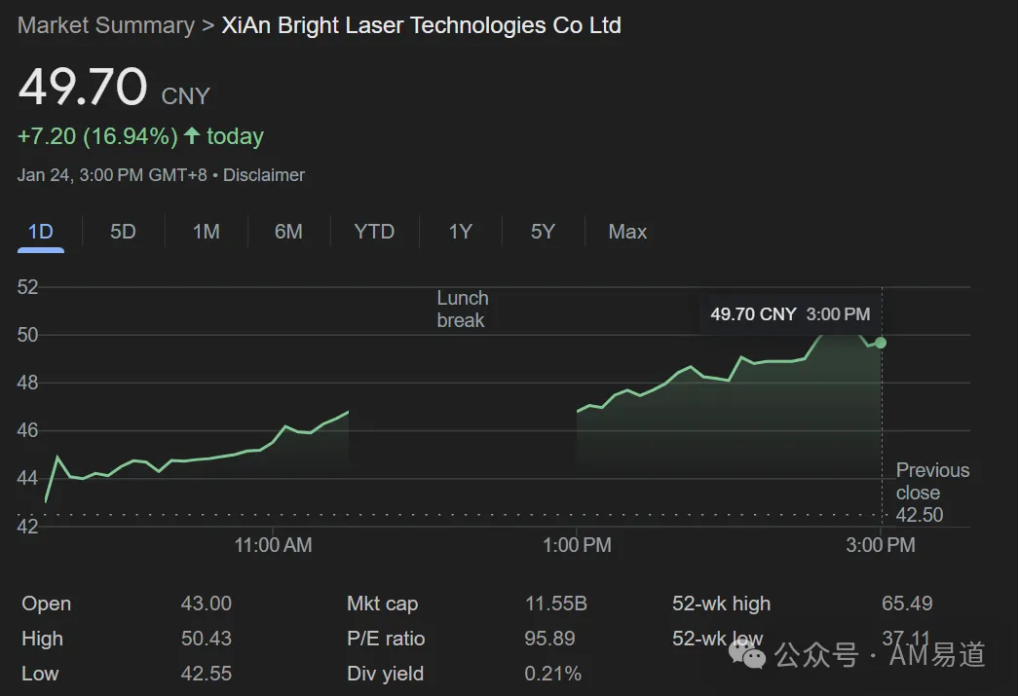
Task: Click the Open value 43.00
Action: tap(206, 604)
